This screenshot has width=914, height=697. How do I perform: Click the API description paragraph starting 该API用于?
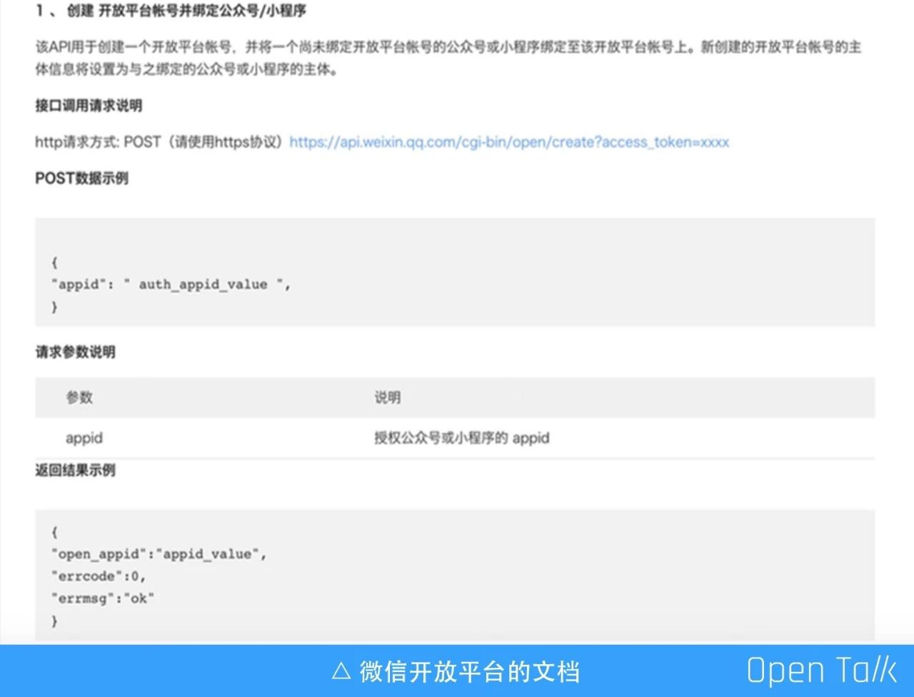point(448,59)
